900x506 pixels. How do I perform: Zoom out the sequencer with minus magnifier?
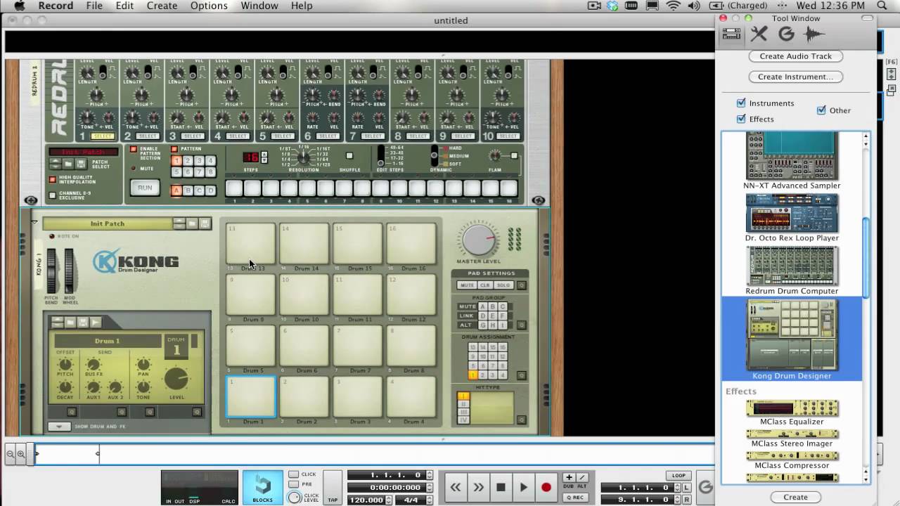coord(11,454)
